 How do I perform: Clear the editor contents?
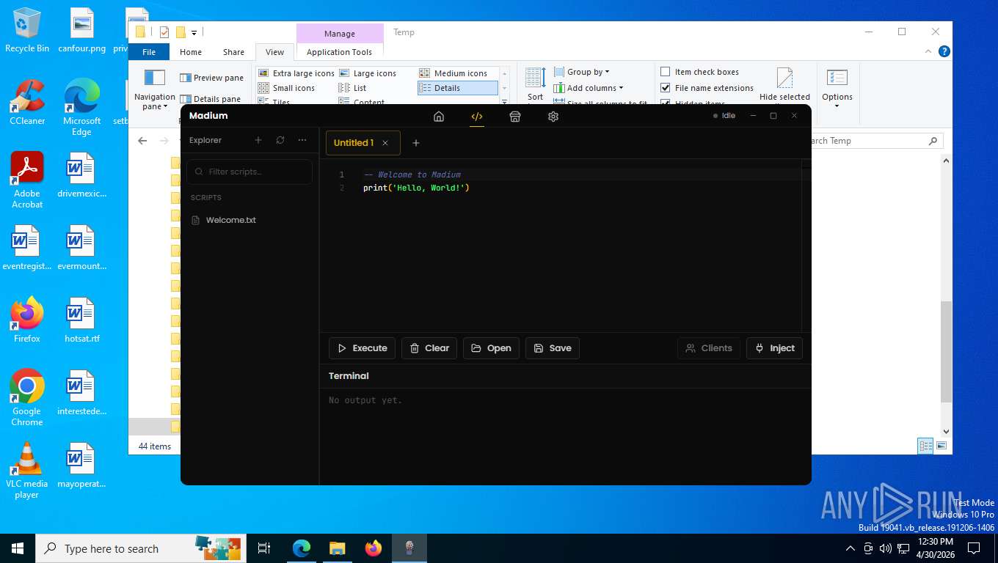click(x=429, y=348)
